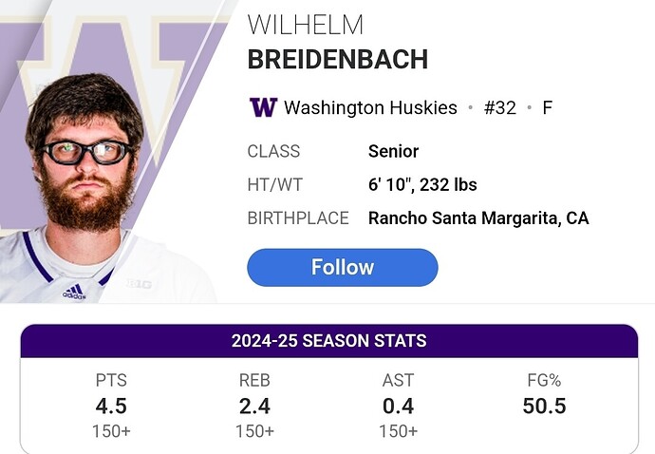Click the REB 2.4 stat
The width and height of the screenshot is (655, 454).
click(254, 406)
